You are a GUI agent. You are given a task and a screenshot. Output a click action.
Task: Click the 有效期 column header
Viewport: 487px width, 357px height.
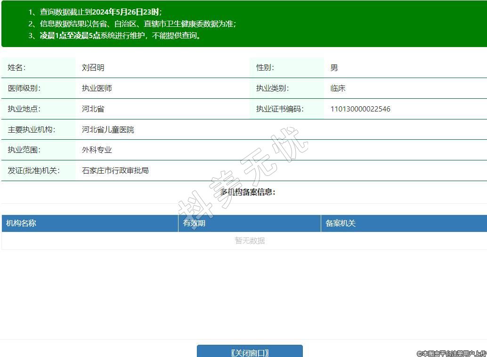(x=194, y=223)
